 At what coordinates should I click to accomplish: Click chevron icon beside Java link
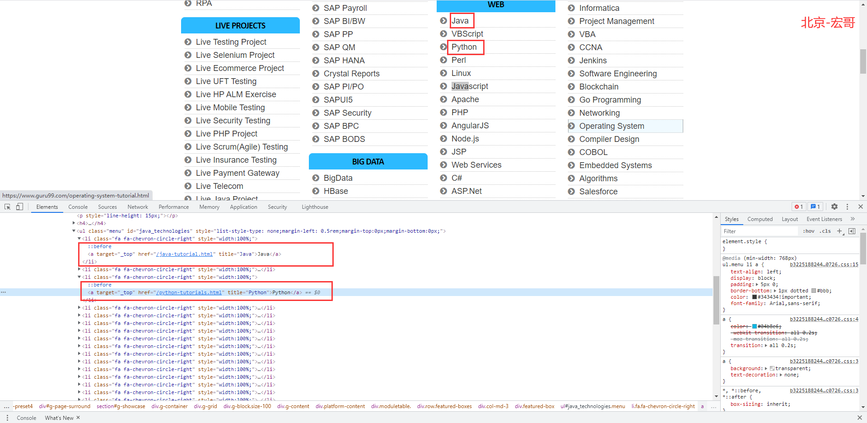443,21
